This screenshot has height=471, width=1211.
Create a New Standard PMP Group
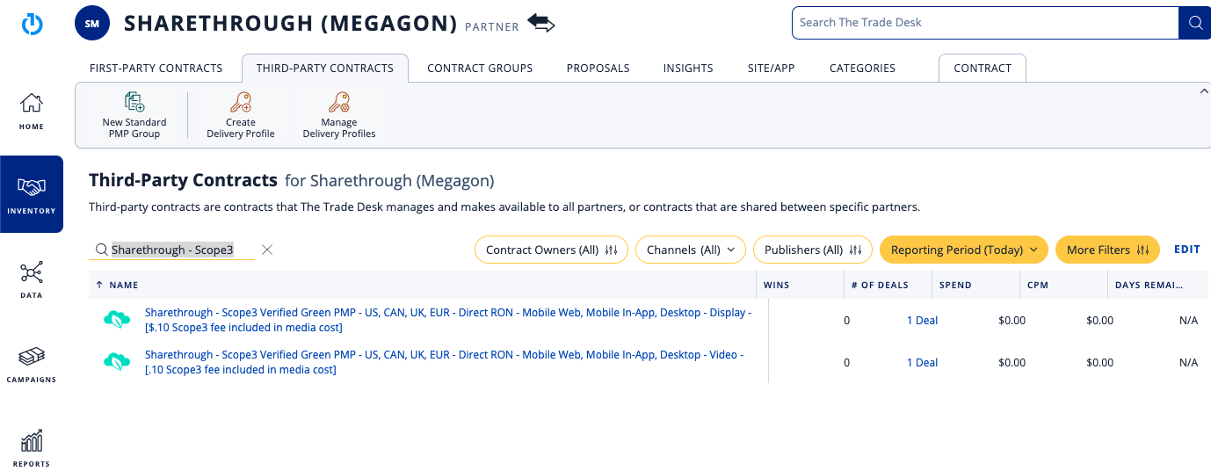click(134, 115)
